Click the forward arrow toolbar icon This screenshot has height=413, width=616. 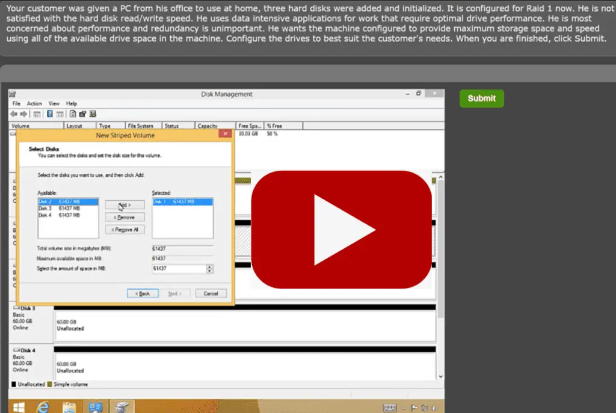23,114
